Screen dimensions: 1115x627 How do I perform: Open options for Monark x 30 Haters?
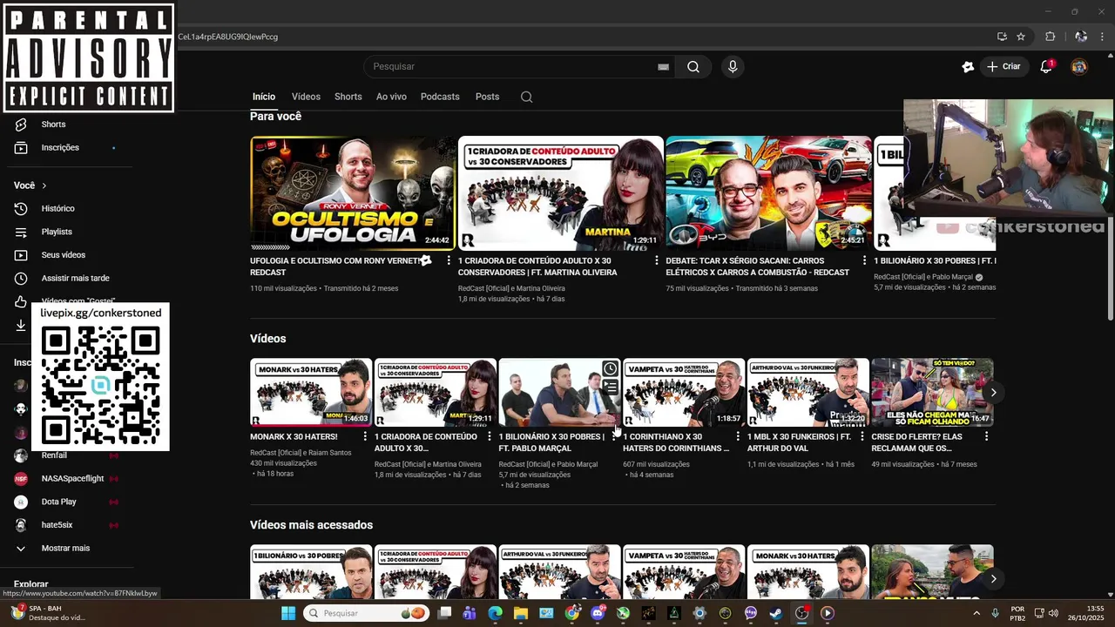[364, 436]
